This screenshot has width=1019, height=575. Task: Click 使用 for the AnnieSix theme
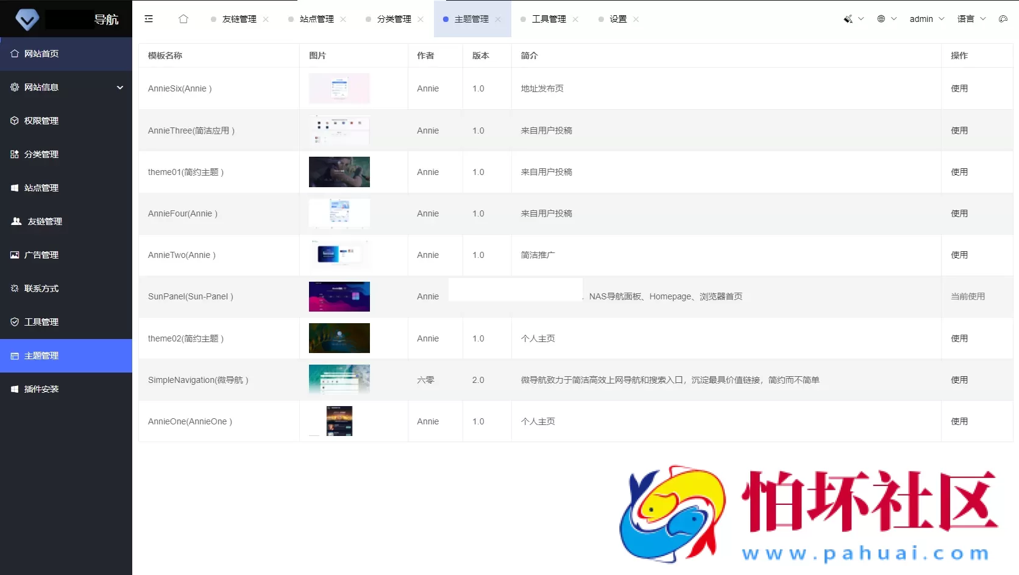959,88
